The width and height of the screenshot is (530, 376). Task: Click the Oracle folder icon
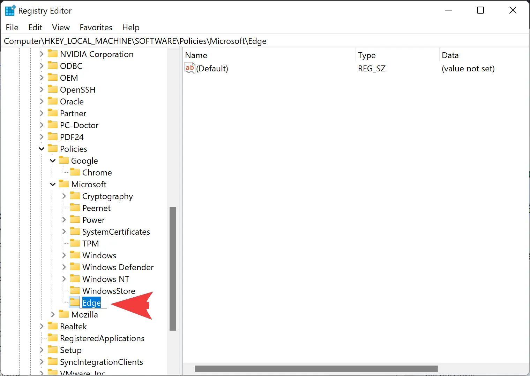click(x=52, y=101)
